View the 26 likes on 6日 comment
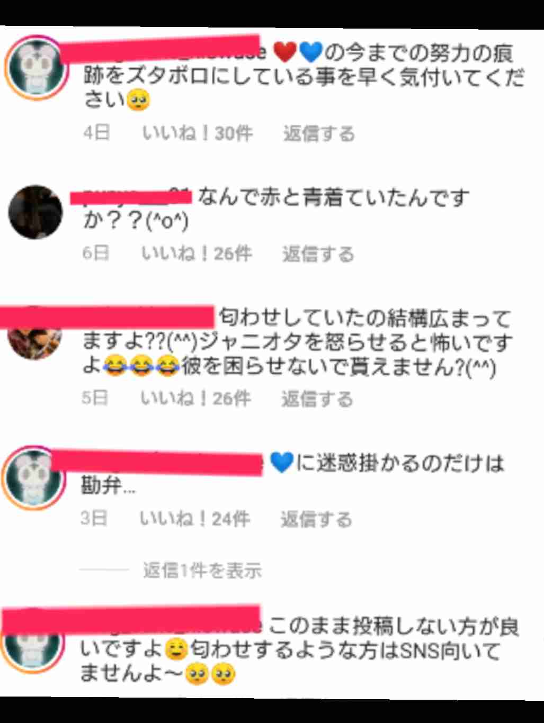 pyautogui.click(x=197, y=254)
